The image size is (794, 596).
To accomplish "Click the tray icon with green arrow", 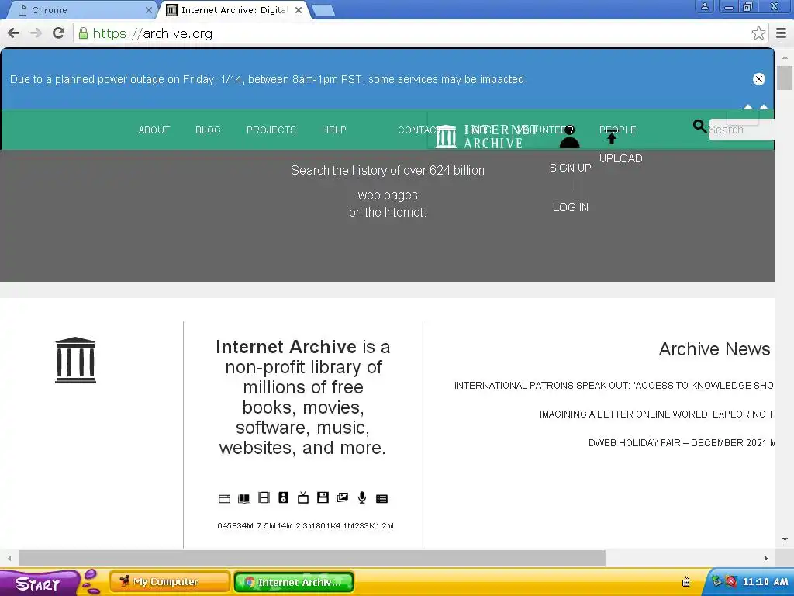I will tap(716, 580).
